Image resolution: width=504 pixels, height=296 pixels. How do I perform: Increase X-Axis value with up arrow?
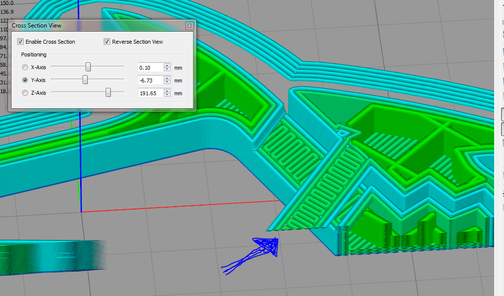pos(167,65)
